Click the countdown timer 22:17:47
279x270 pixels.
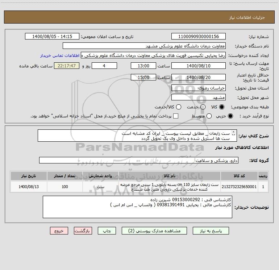coord(67,66)
